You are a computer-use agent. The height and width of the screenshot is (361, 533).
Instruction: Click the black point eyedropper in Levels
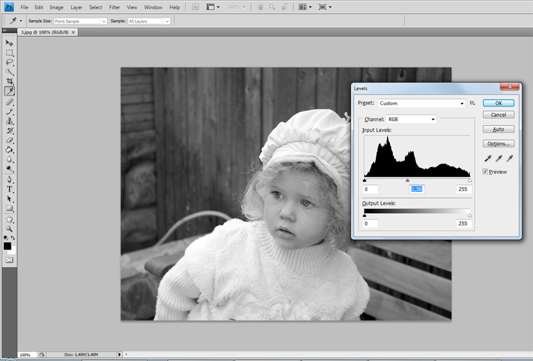488,158
